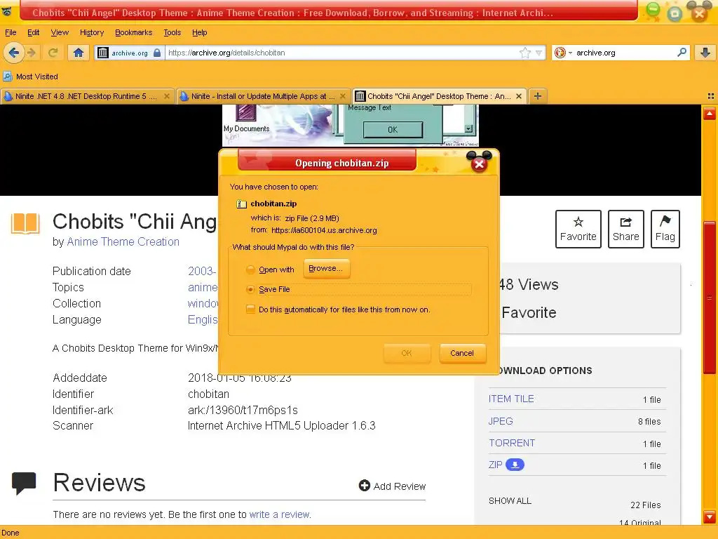Open the ITEM TILE download option
This screenshot has height=539, width=718.
(511, 399)
